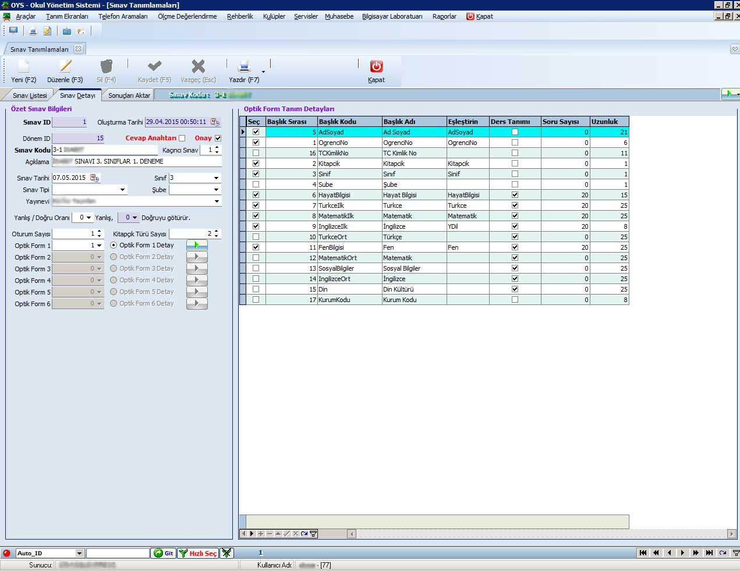
Task: Click the Kitapçık Türü Sayısı stepper arrows
Action: coord(217,233)
